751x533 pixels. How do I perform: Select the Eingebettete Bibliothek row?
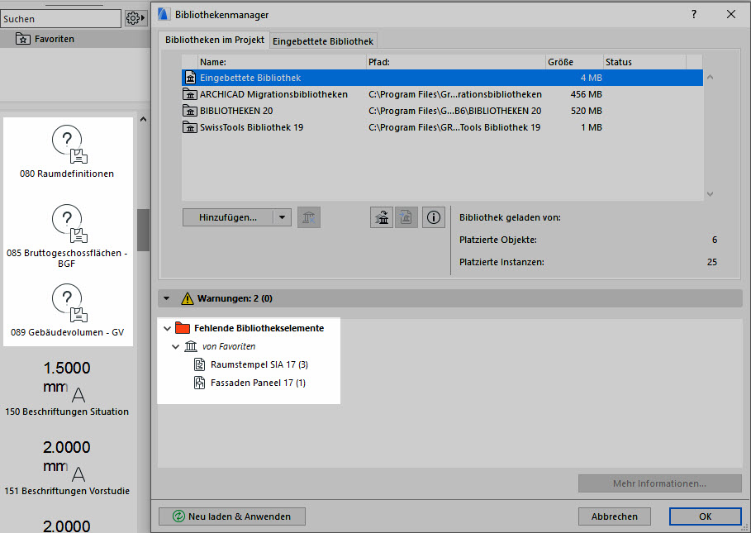point(442,78)
